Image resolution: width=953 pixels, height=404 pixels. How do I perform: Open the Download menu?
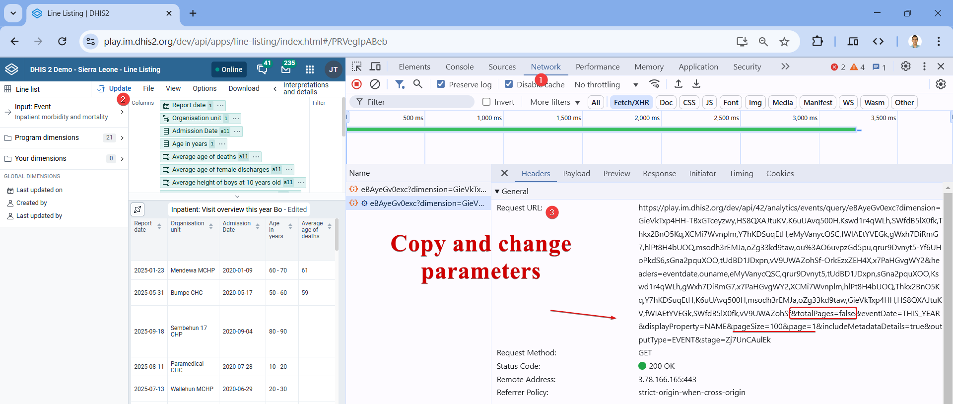(244, 88)
